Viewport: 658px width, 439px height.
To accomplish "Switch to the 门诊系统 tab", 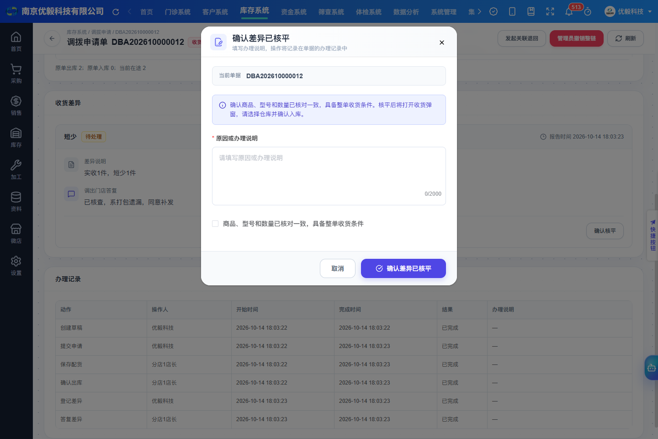I will pyautogui.click(x=178, y=12).
